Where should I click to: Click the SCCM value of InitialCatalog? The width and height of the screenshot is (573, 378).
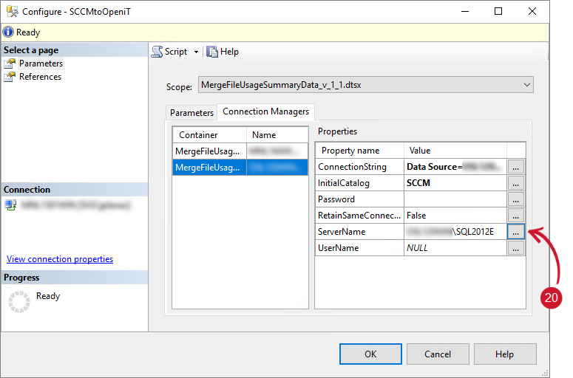coord(455,183)
